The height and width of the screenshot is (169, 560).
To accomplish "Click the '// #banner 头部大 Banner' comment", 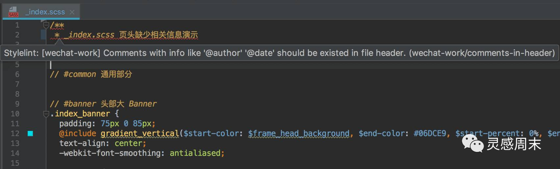I will click(x=103, y=104).
